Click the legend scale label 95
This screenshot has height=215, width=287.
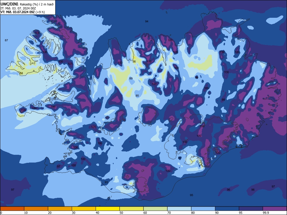pyautogui.click(x=241, y=213)
